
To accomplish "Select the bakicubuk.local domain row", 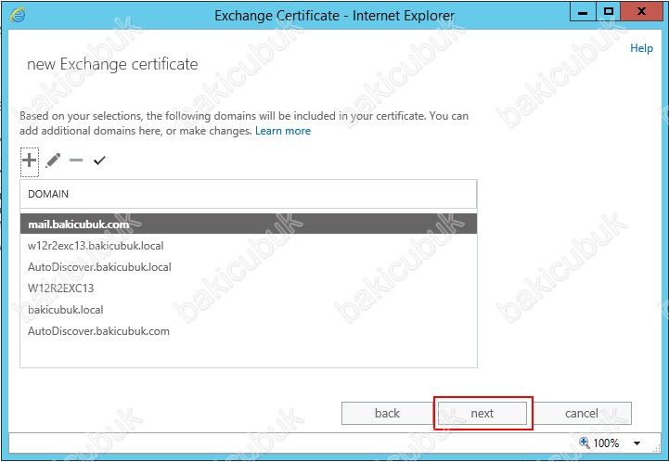I will click(249, 310).
